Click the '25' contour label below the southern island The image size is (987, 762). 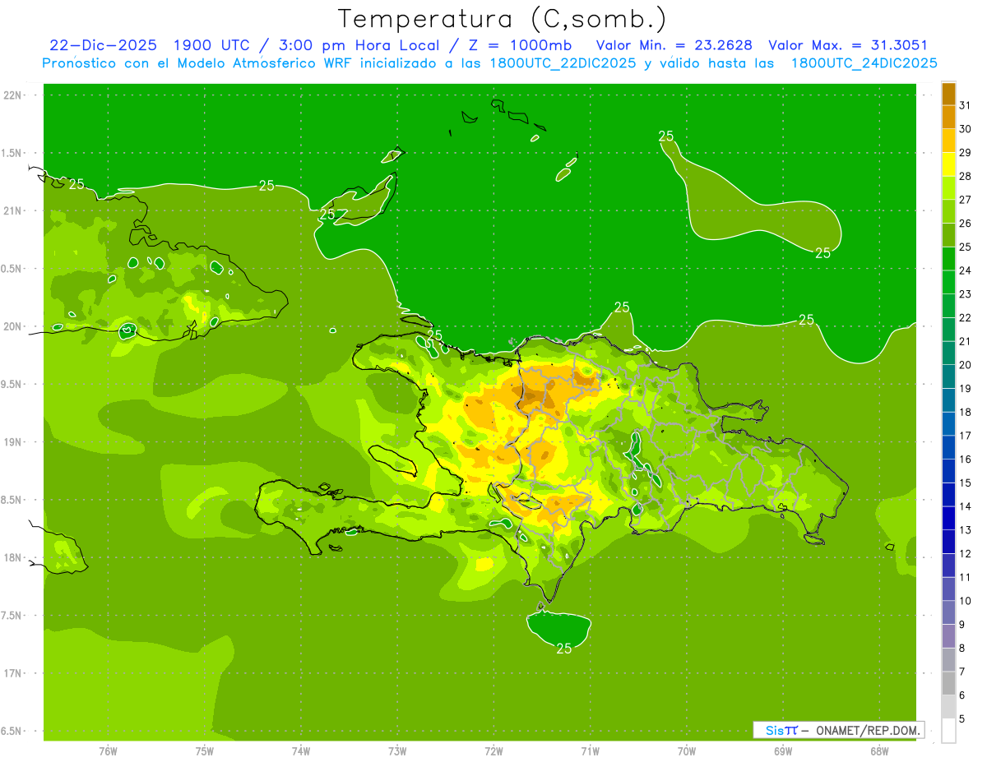point(563,649)
